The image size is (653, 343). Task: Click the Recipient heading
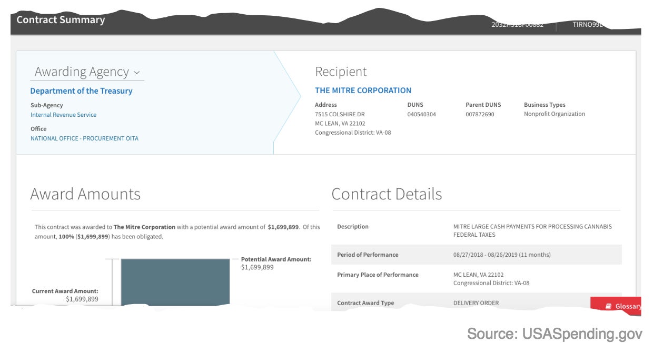click(341, 72)
